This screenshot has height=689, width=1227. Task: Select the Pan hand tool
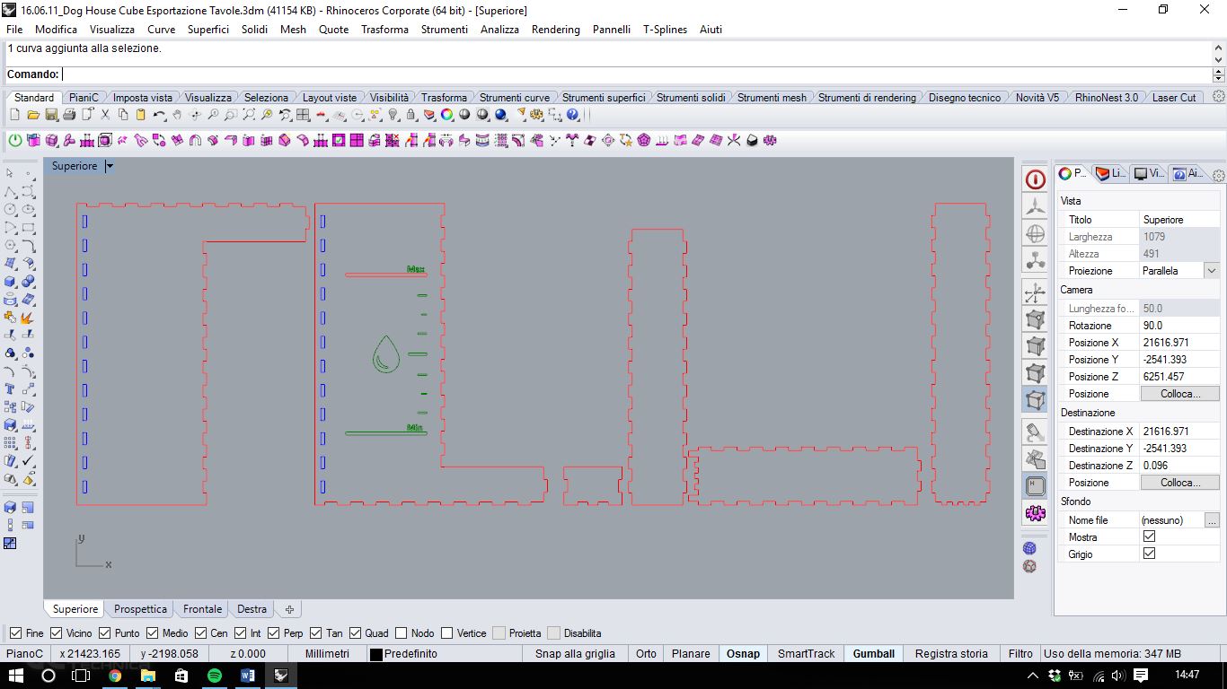coord(177,115)
